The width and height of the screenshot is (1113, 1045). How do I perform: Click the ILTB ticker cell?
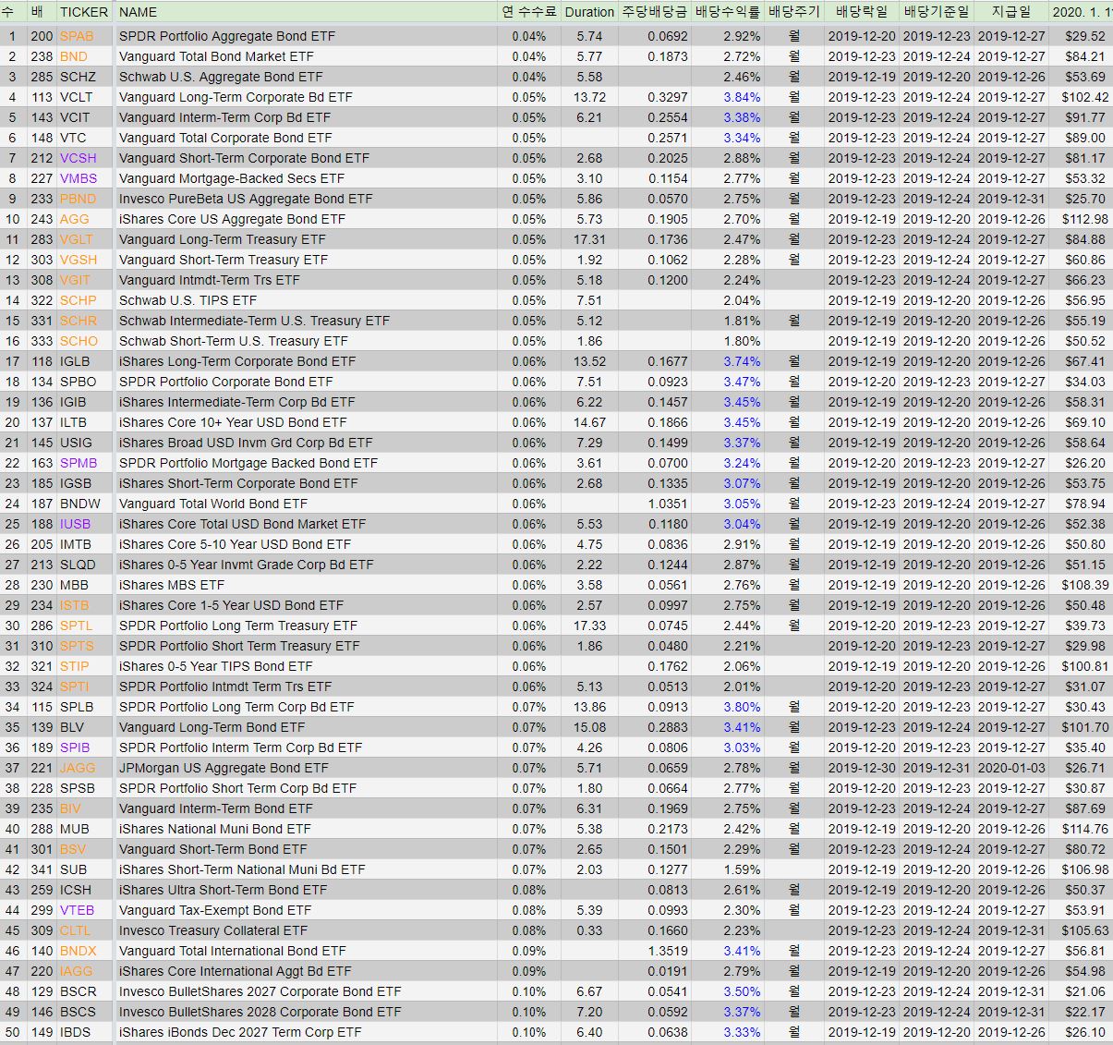coord(74,422)
